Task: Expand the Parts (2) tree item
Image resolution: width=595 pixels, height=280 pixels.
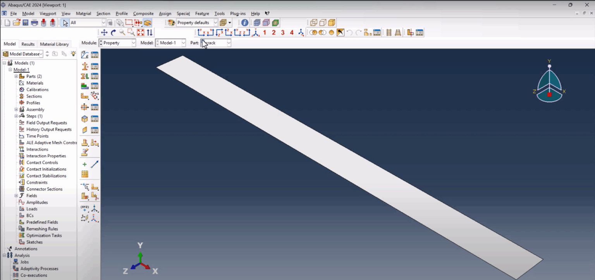Action: 16,76
